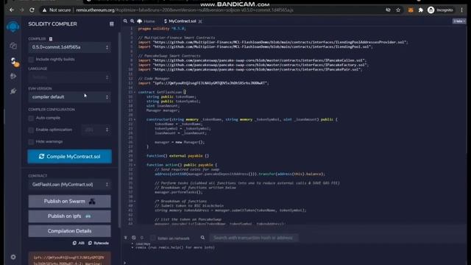This screenshot has width=471, height=265.
Task: Tick the Hide warnings checkbox
Action: 31,142
